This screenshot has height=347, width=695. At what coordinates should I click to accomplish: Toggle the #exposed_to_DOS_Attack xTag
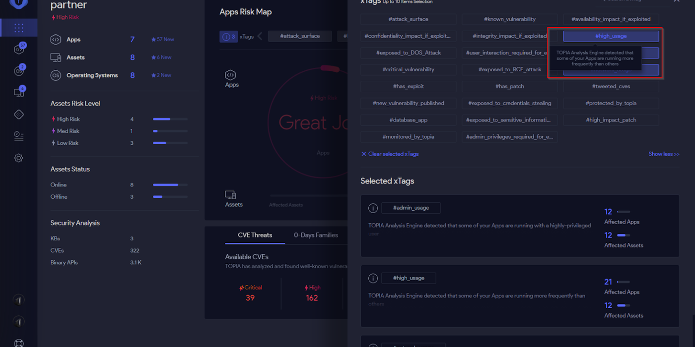coord(408,53)
